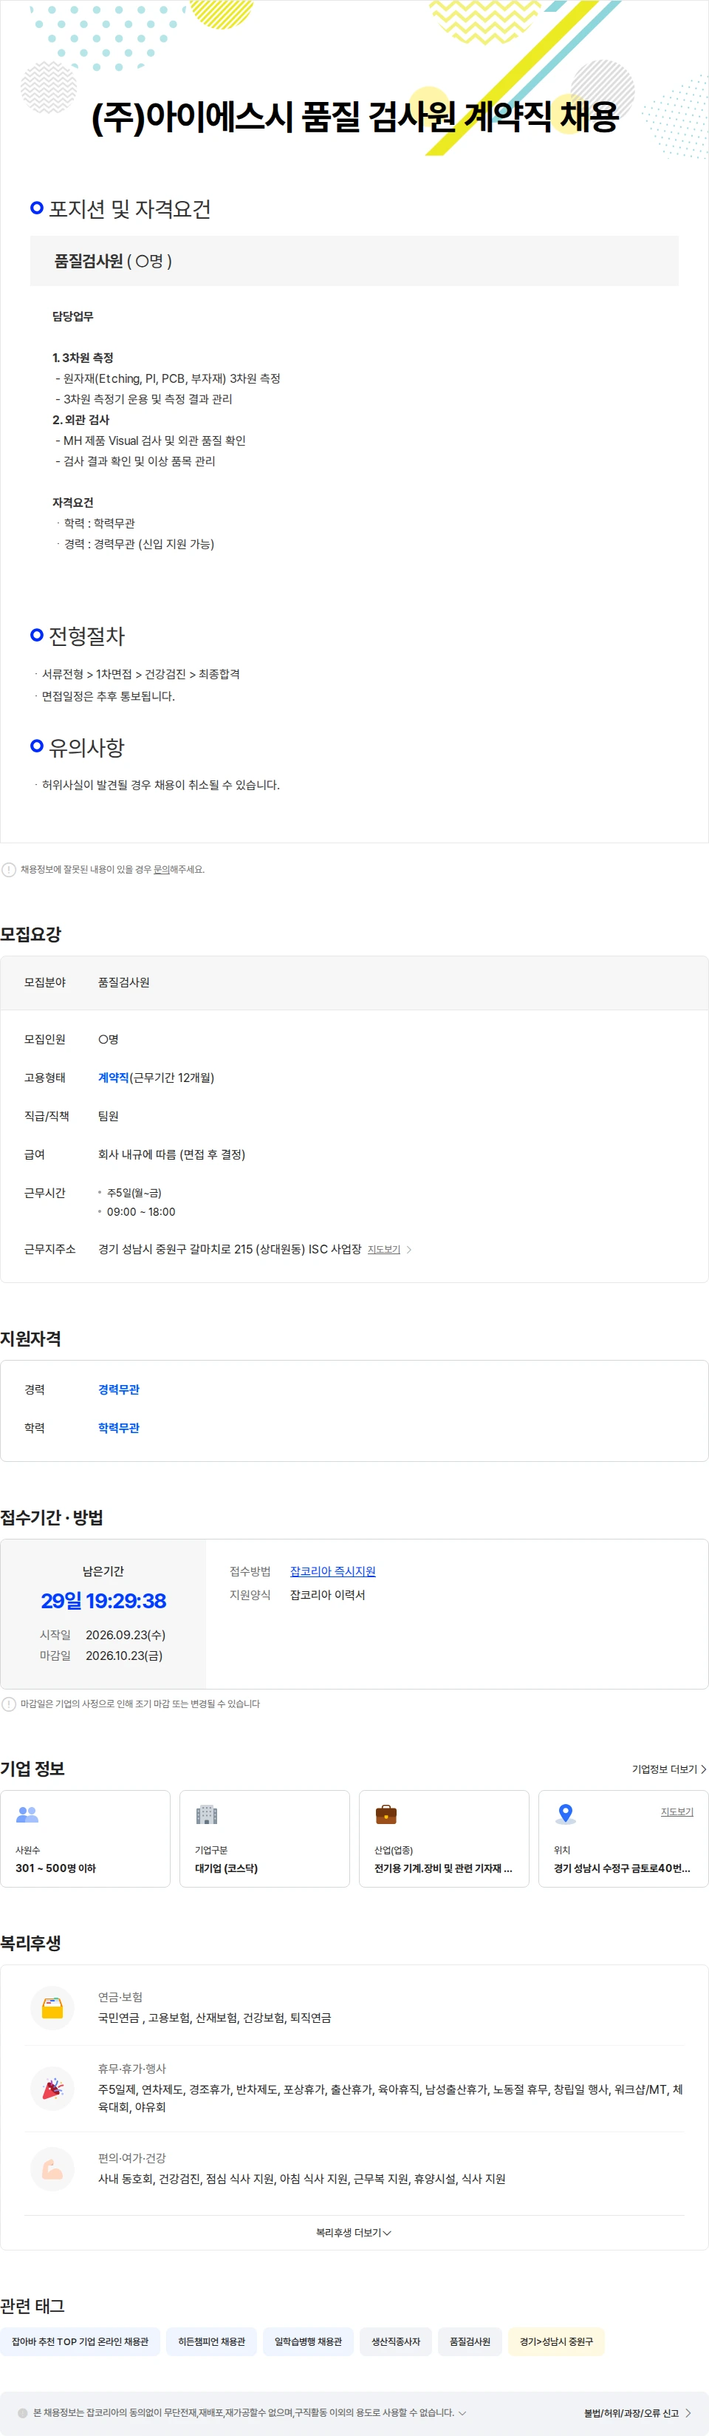
Task: Select tag 히든챔피언 채용관
Action: click(x=212, y=2341)
